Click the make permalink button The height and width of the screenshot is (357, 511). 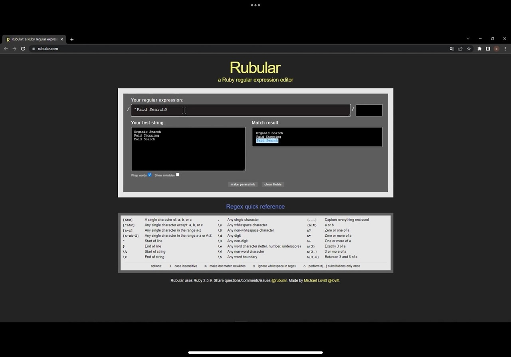(243, 184)
